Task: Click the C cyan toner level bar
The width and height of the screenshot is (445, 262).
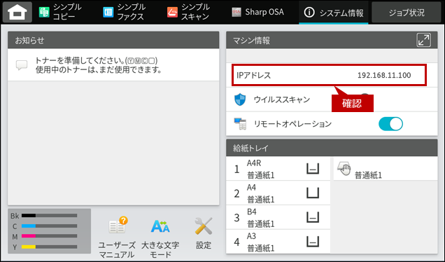Action: (50, 226)
